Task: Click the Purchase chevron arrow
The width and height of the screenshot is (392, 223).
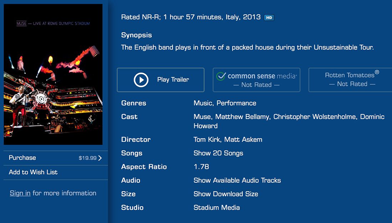Action: click(100, 158)
